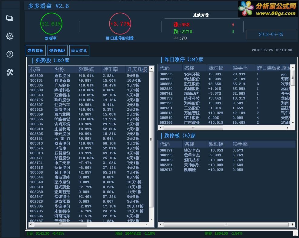
Task: Click left arrow of 昨日涨停 horizontal scrollbar
Action: 161,128
